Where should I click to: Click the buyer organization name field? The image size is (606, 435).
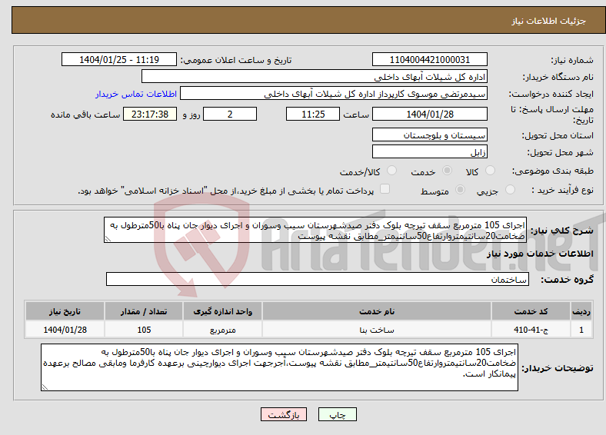click(x=315, y=77)
